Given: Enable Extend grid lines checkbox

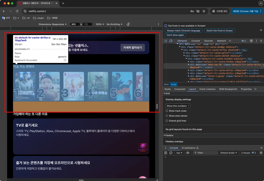Looking at the screenshot, I should (167, 120).
